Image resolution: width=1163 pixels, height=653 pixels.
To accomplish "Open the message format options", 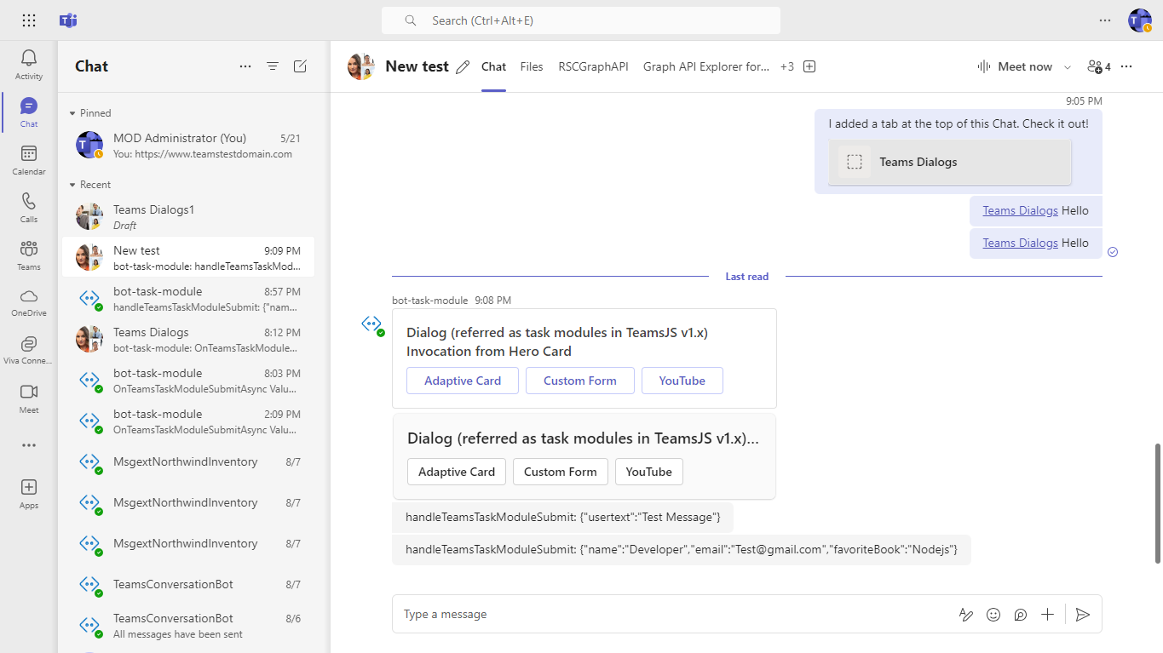I will 966,615.
